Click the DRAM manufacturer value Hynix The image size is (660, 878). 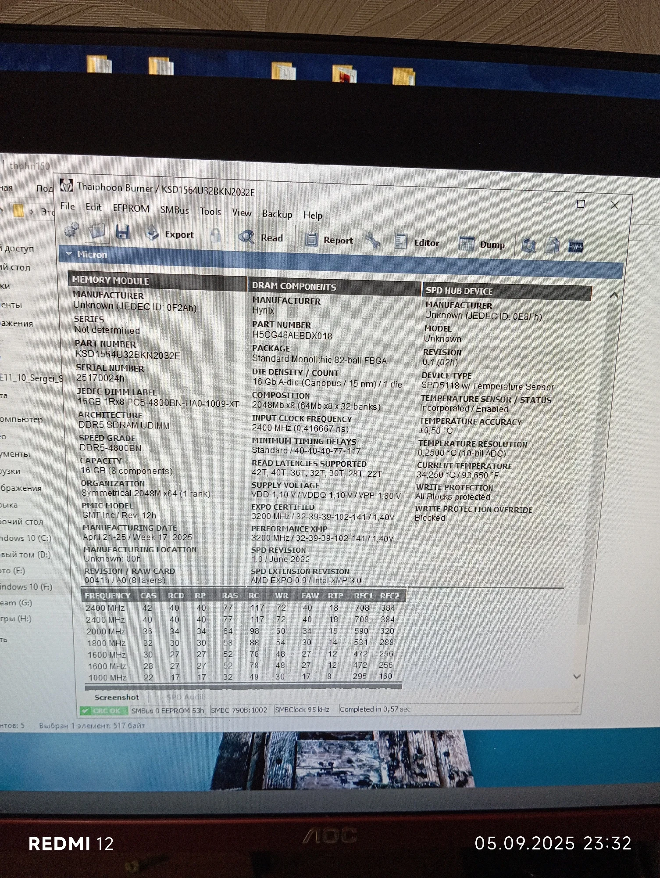coord(263,310)
